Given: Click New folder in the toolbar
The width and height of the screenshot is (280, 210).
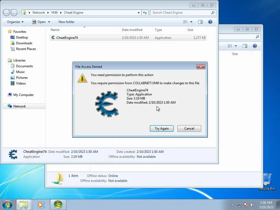Looking at the screenshot, I should [66, 22].
